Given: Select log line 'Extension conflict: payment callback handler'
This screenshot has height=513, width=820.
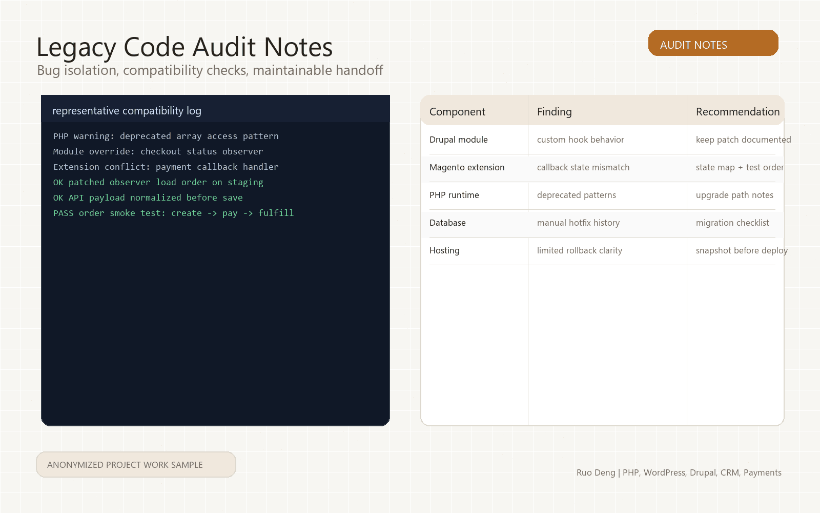Looking at the screenshot, I should tap(166, 167).
